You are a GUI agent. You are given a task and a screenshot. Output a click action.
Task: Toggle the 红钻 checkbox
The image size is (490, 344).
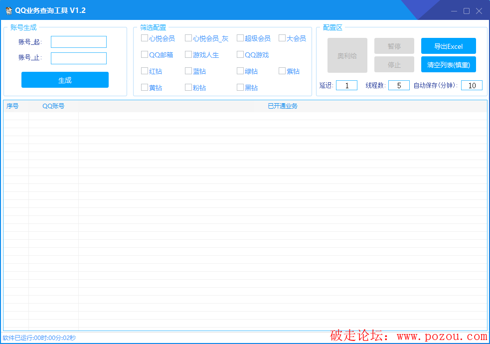(145, 71)
